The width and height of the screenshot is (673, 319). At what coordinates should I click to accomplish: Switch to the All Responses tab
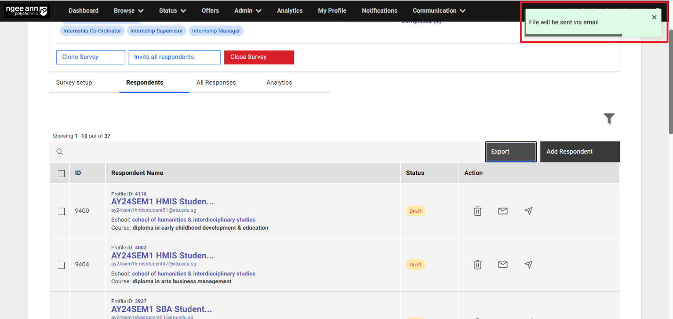[x=216, y=82]
